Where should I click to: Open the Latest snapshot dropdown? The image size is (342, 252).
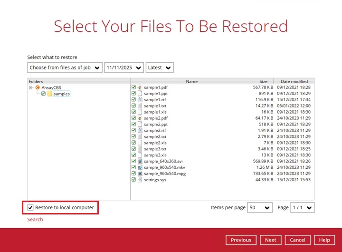(x=160, y=68)
